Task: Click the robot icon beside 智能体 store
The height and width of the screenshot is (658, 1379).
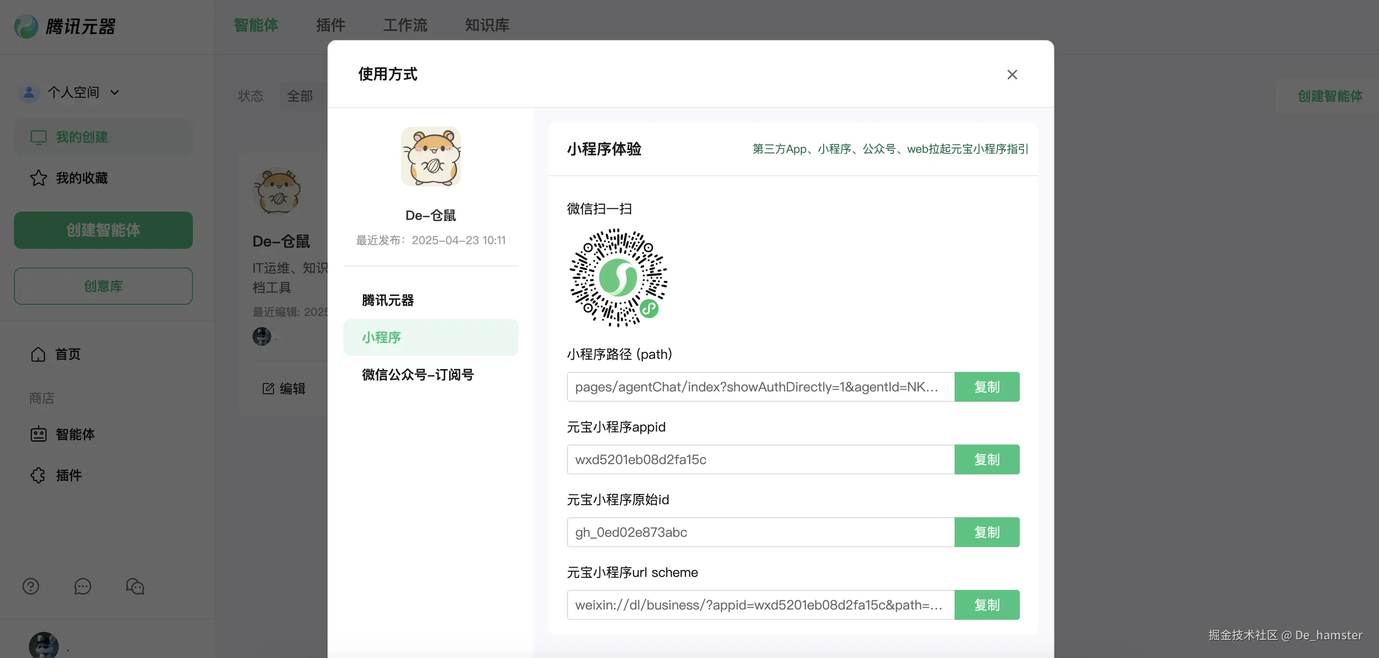Action: pos(39,434)
